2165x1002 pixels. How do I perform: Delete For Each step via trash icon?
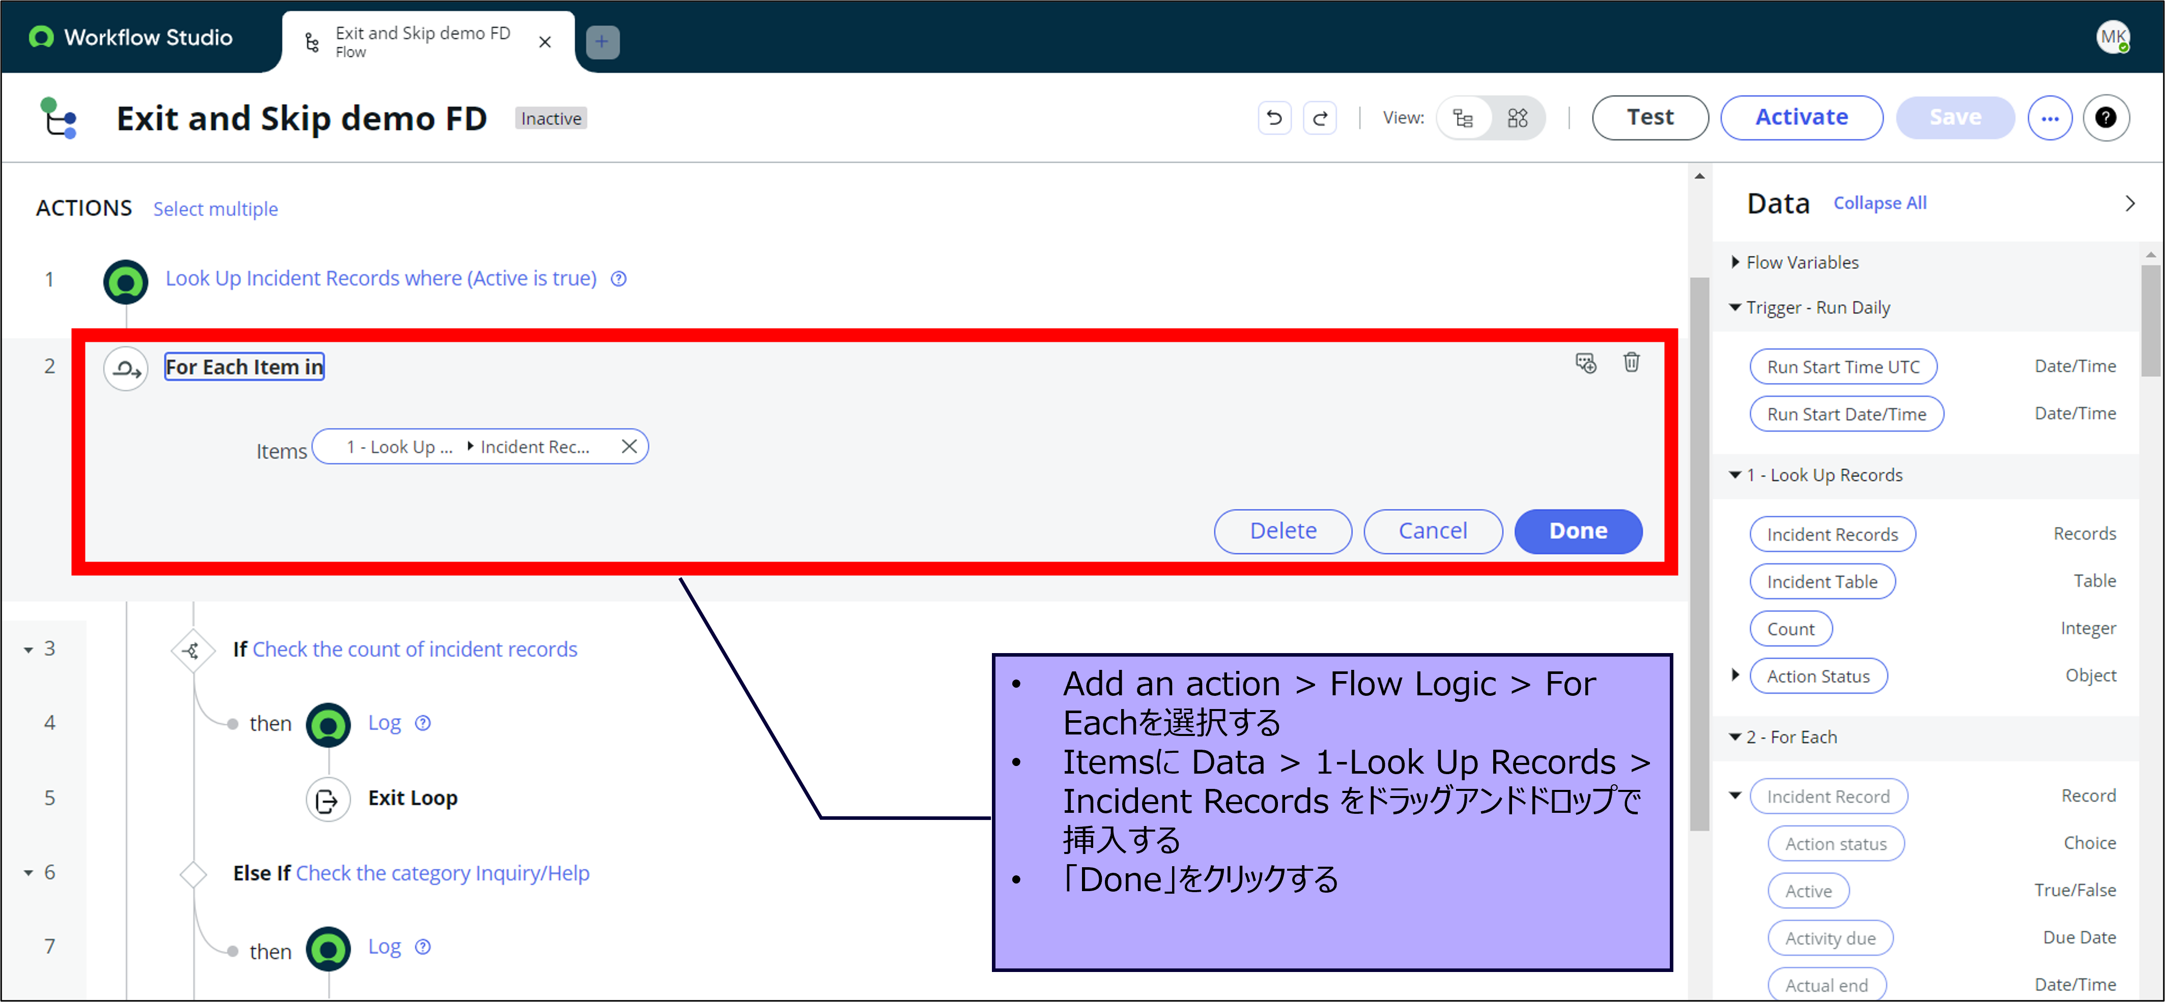1631,362
